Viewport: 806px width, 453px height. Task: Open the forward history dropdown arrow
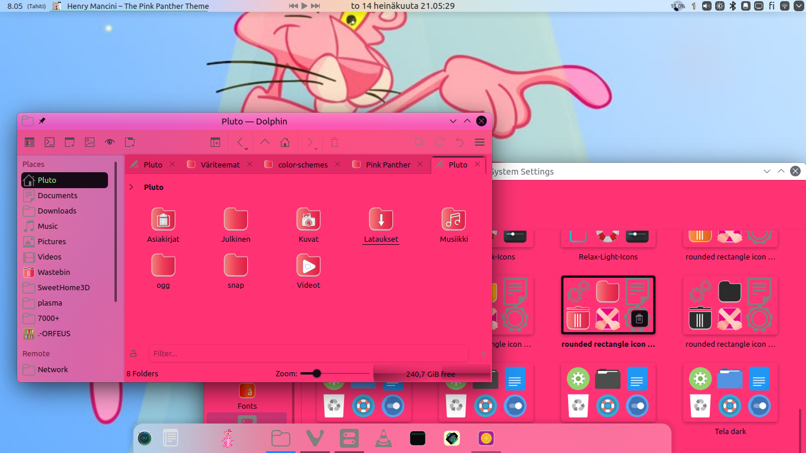[316, 149]
